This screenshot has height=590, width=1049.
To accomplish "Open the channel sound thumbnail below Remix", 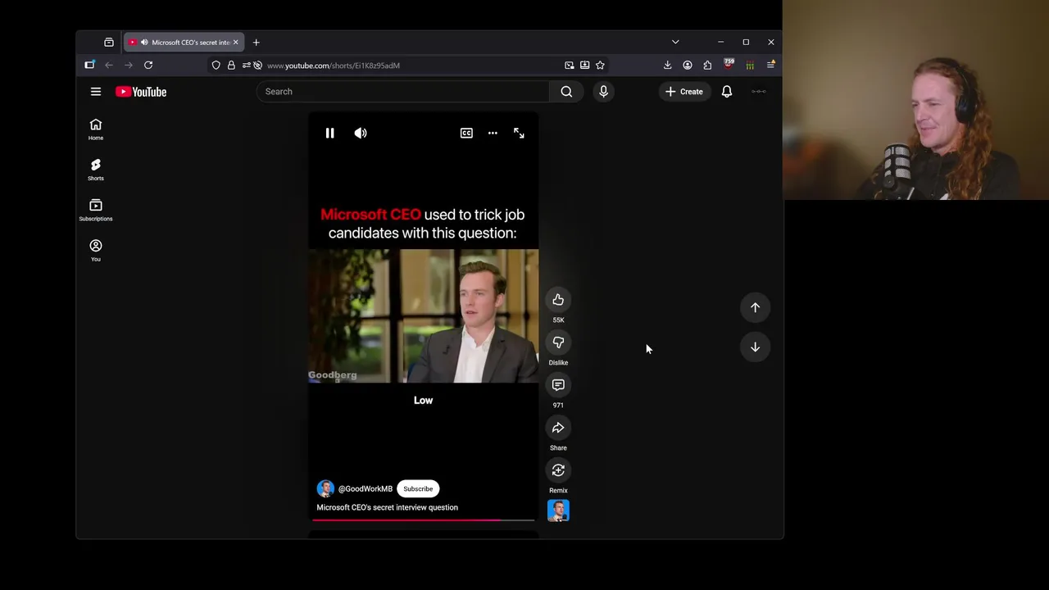I will tap(558, 511).
